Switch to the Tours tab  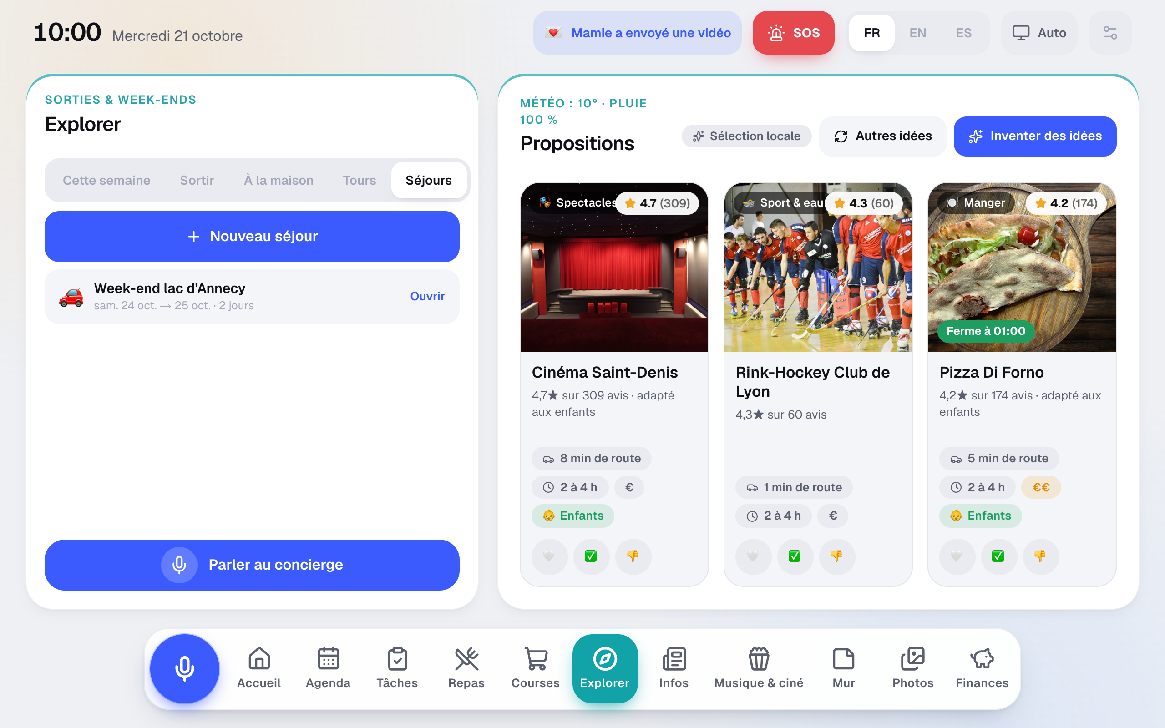click(x=359, y=180)
